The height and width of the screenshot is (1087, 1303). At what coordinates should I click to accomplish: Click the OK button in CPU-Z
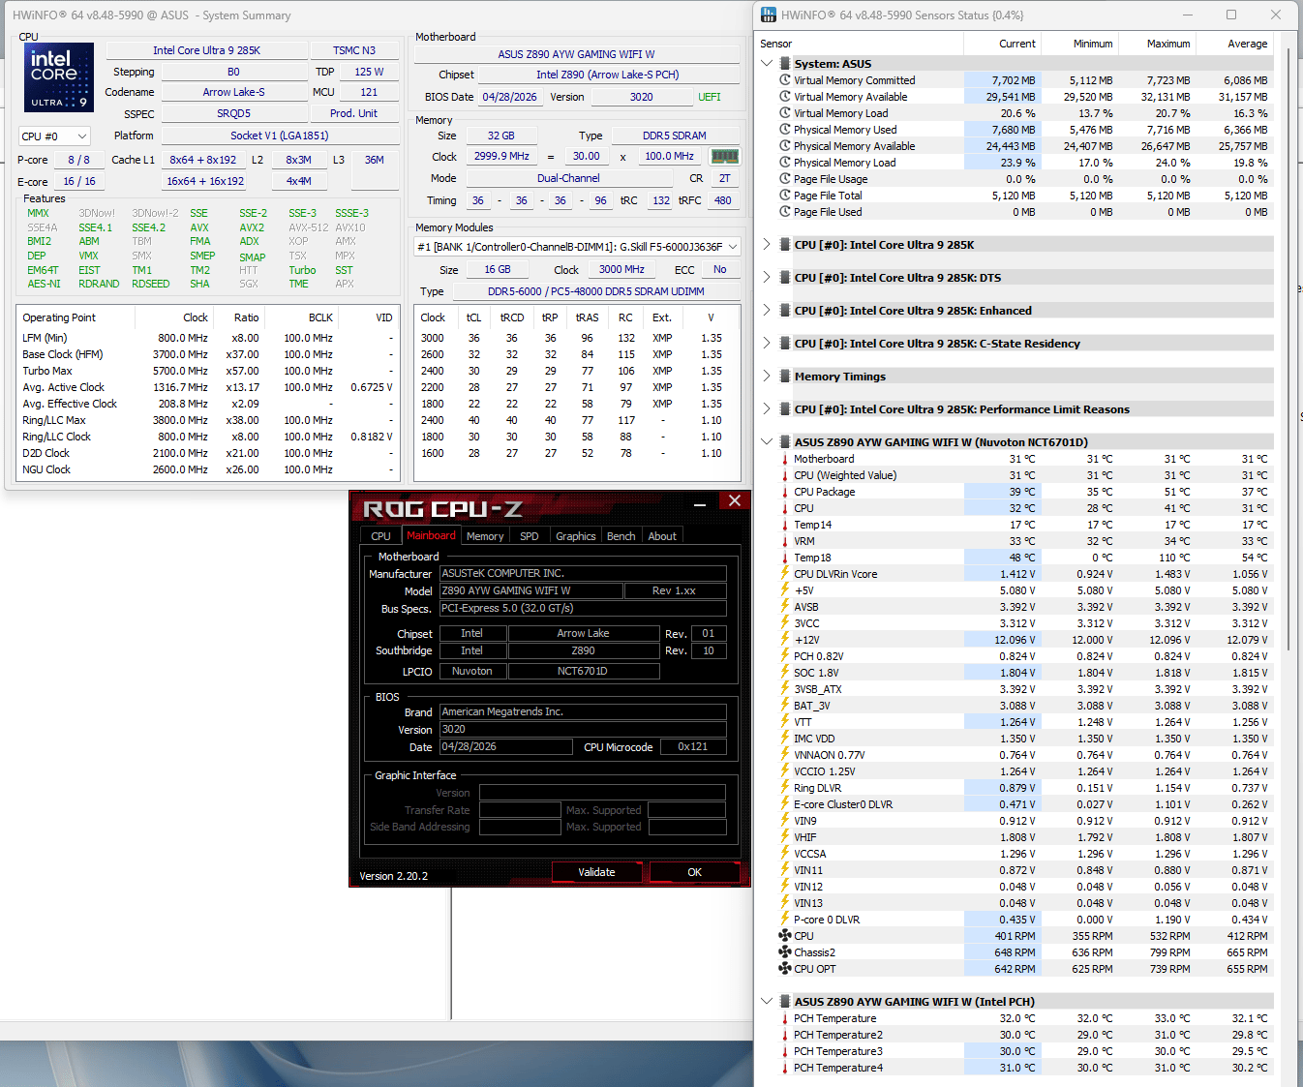[x=694, y=872]
